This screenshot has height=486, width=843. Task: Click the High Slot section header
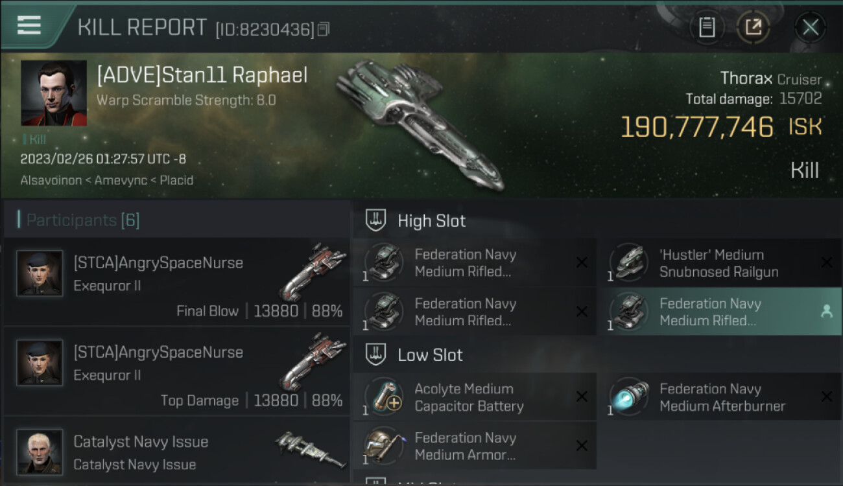(x=432, y=221)
